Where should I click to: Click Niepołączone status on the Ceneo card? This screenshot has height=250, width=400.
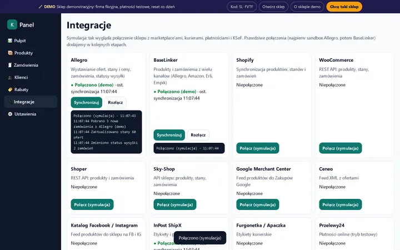click(332, 187)
